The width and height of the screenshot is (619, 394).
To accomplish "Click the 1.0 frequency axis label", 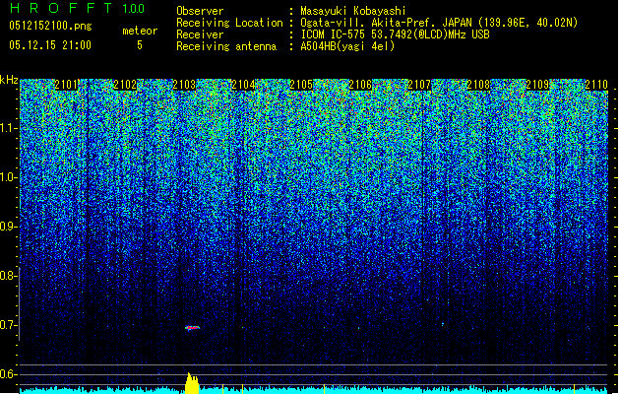I will coord(8,177).
